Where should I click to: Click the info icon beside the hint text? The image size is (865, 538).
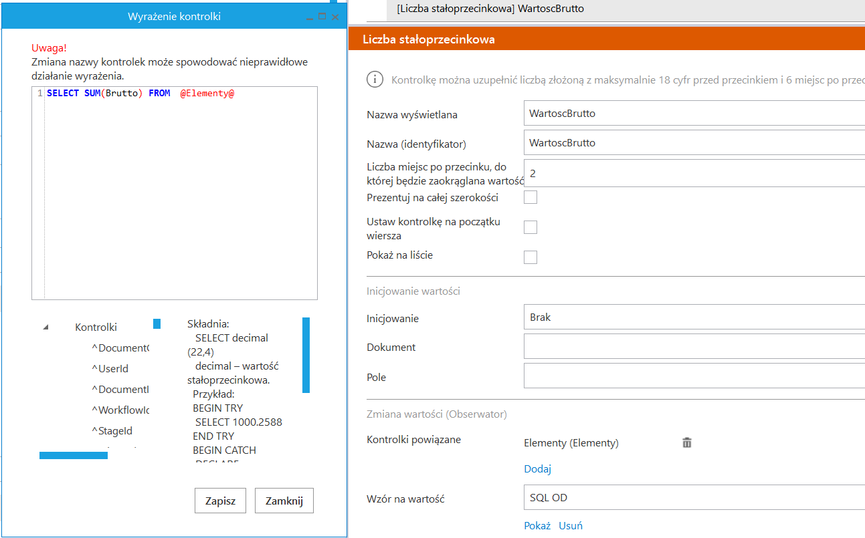[375, 80]
